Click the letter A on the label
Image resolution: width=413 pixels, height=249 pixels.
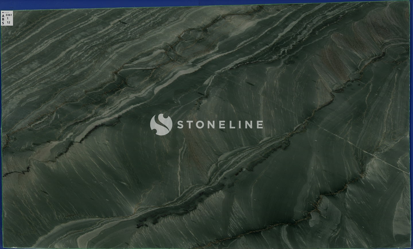[x=3, y=16]
